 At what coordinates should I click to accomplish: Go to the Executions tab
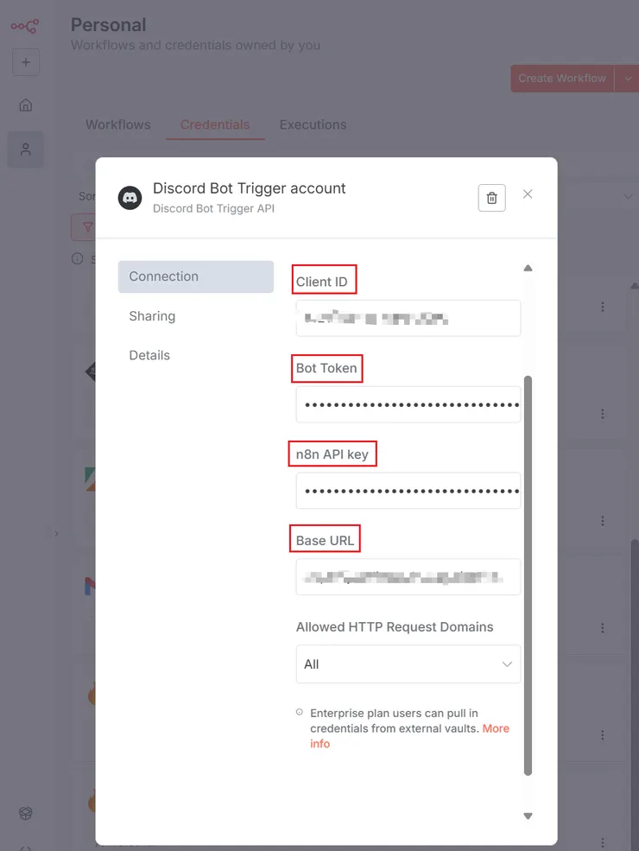(x=313, y=124)
